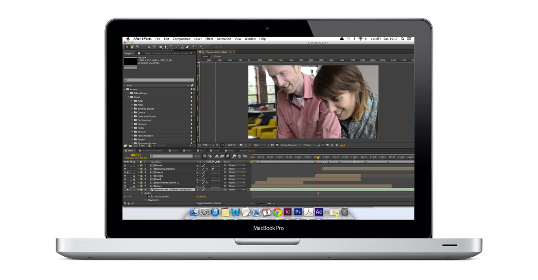
Task: Open the Active Camera view dropdown
Action: point(290,145)
